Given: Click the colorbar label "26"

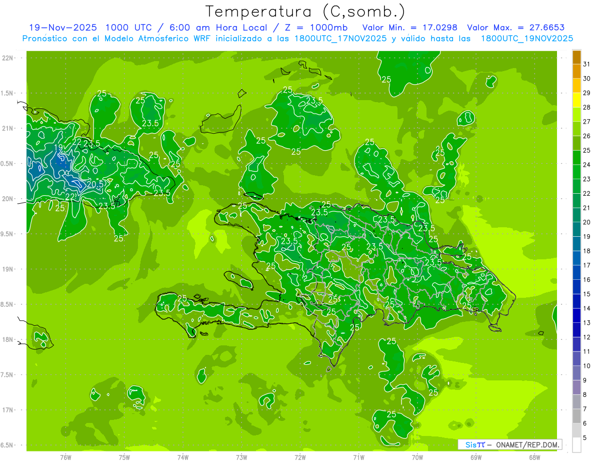Looking at the screenshot, I should (x=587, y=136).
